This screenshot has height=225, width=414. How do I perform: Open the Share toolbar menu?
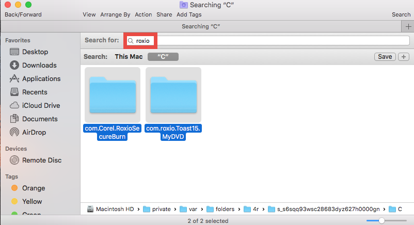[x=164, y=14]
